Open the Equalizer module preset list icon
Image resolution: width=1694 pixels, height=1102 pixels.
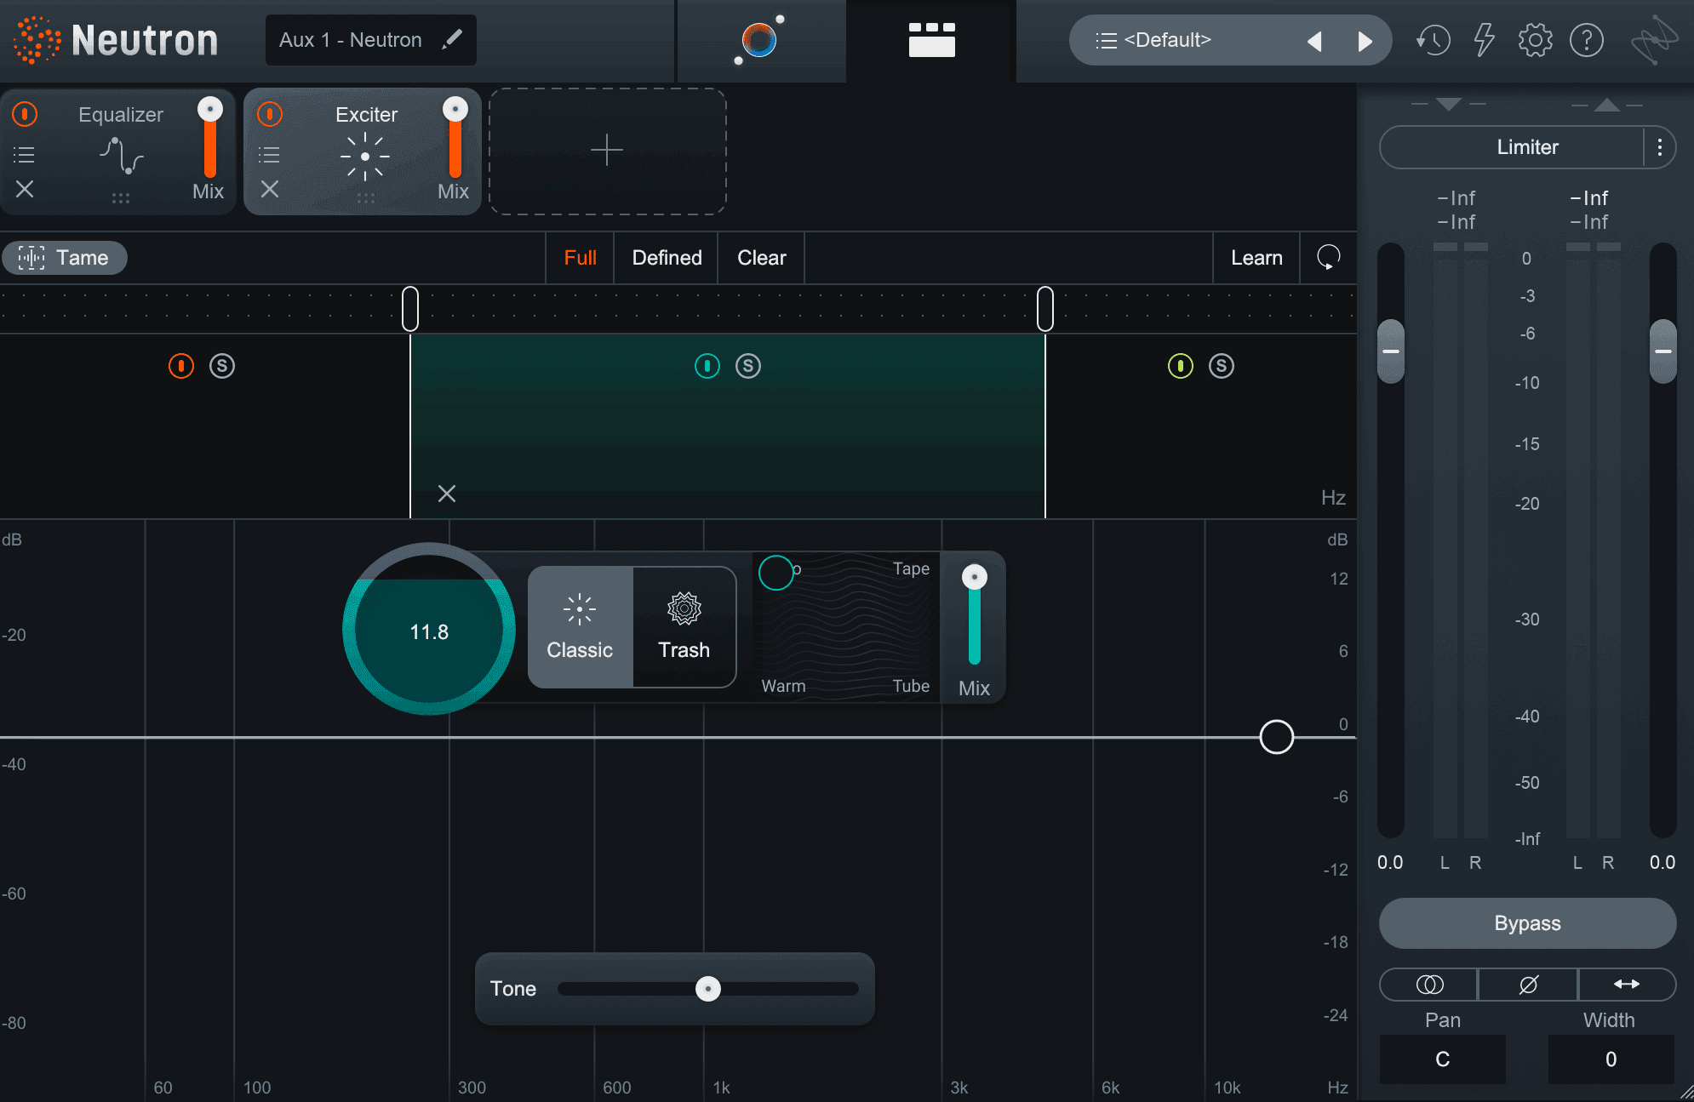[x=24, y=155]
